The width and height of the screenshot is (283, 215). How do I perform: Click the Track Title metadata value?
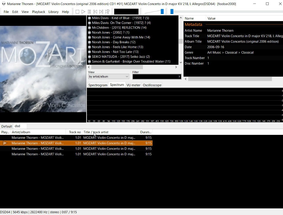point(245,36)
